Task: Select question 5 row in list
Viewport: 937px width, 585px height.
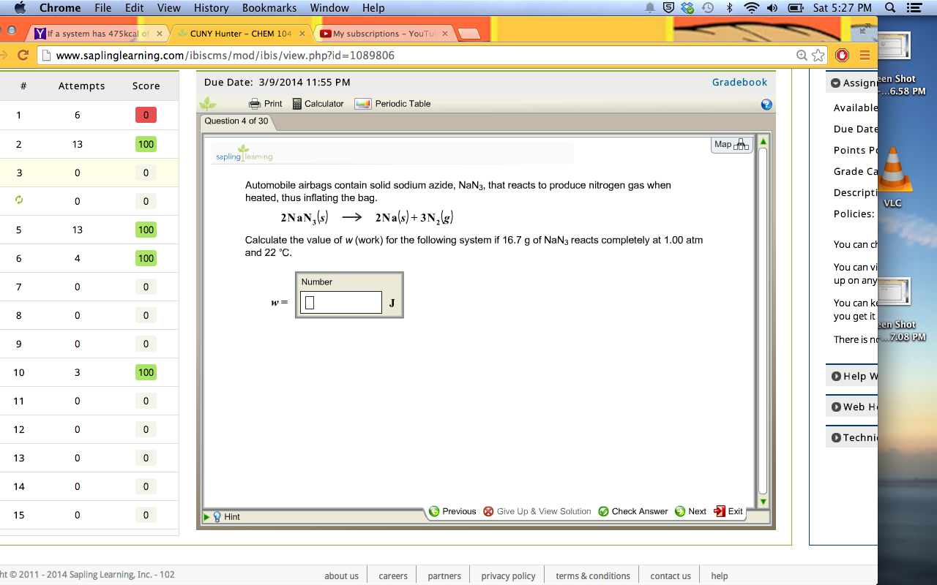Action: 89,230
